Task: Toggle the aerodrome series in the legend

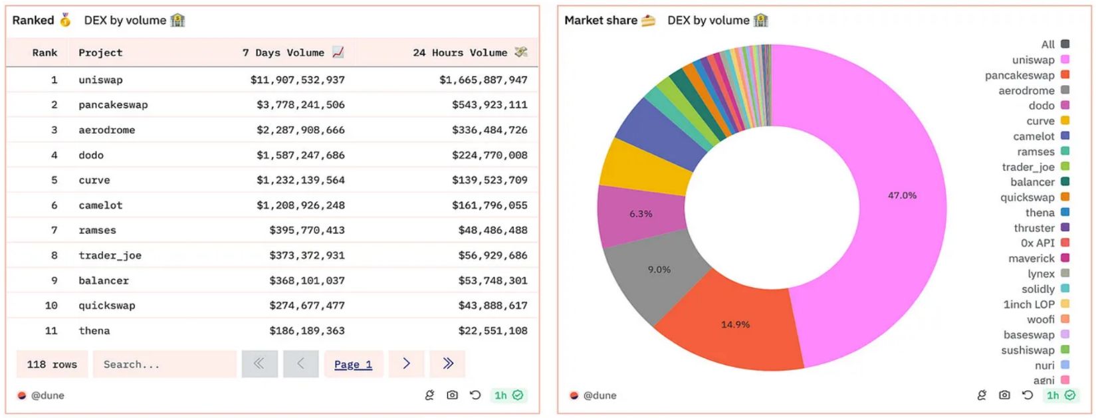Action: coord(1034,90)
